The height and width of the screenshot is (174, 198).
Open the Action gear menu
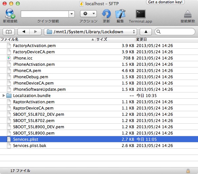pyautogui.click(x=88, y=13)
